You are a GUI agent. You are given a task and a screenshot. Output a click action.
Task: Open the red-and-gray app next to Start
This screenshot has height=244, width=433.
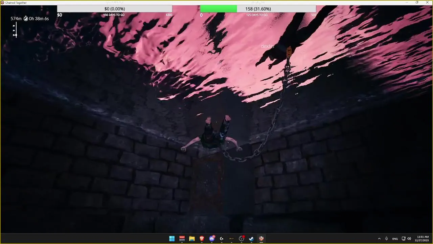coord(182,239)
